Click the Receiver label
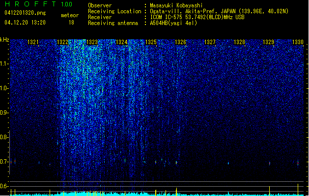This screenshot has height=196, width=309. pyautogui.click(x=100, y=17)
